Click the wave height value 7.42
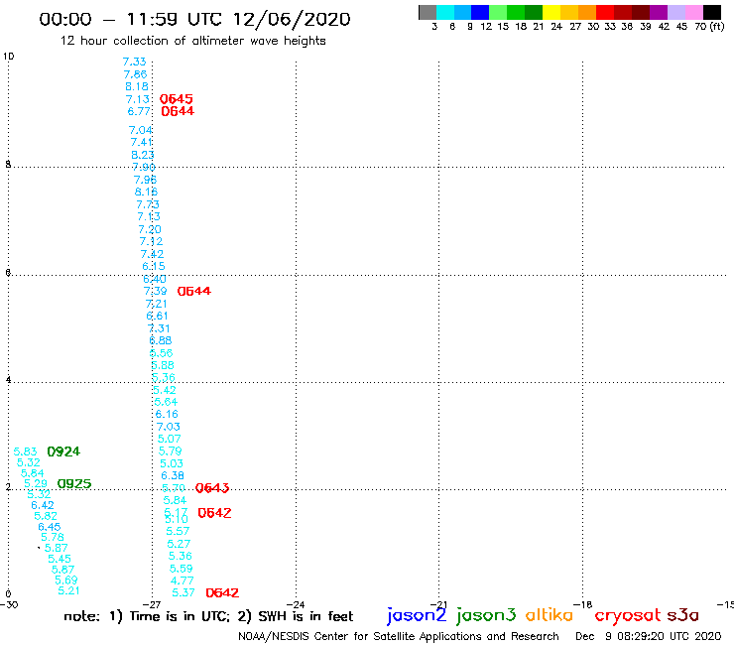The height and width of the screenshot is (645, 734). pyautogui.click(x=152, y=254)
